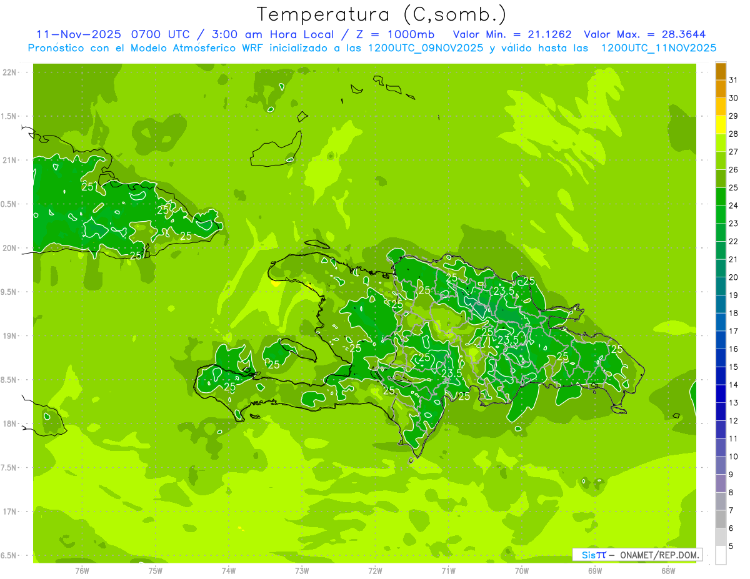Click the '75W' longitude label
This screenshot has height=579, width=750.
point(156,570)
